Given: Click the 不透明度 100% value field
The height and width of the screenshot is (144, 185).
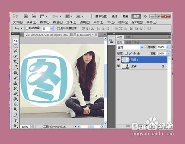Looking at the screenshot, I should pyautogui.click(x=162, y=47).
